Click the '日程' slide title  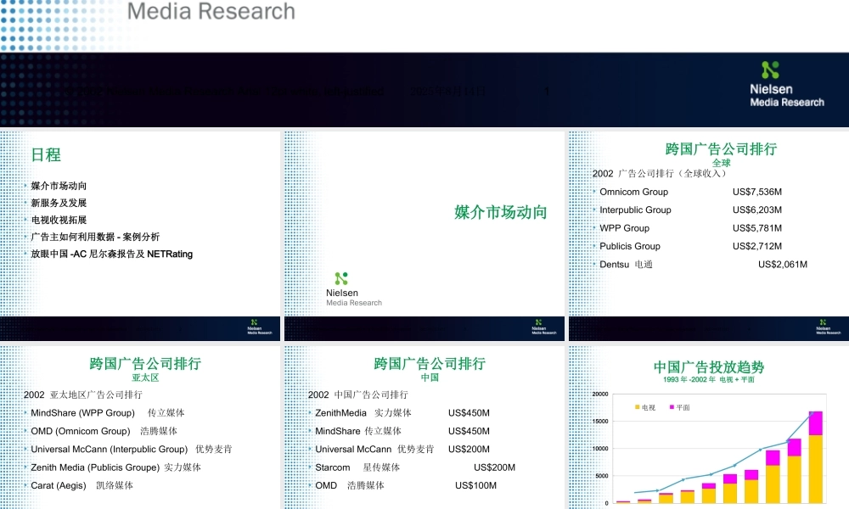click(46, 154)
